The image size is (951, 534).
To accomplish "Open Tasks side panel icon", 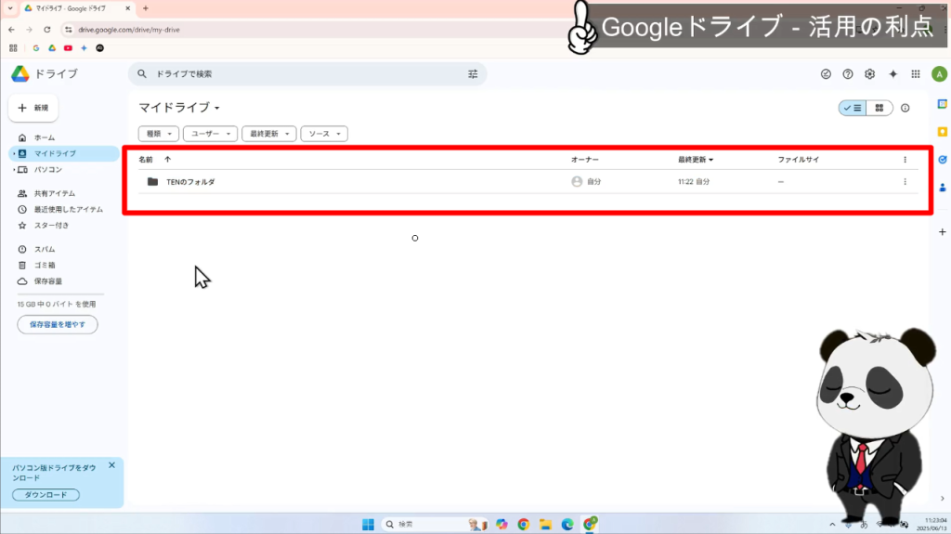I will click(943, 160).
